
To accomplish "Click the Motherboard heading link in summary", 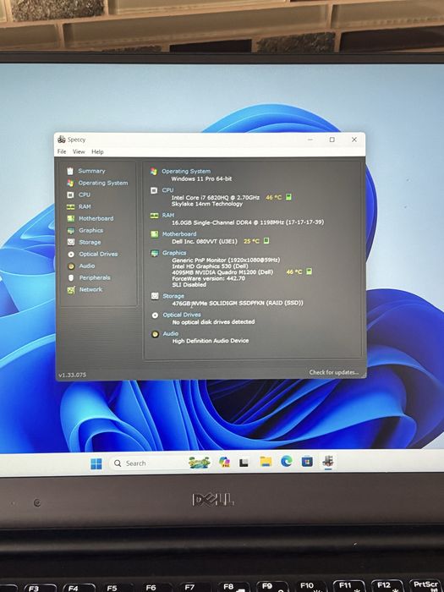I will pyautogui.click(x=179, y=233).
